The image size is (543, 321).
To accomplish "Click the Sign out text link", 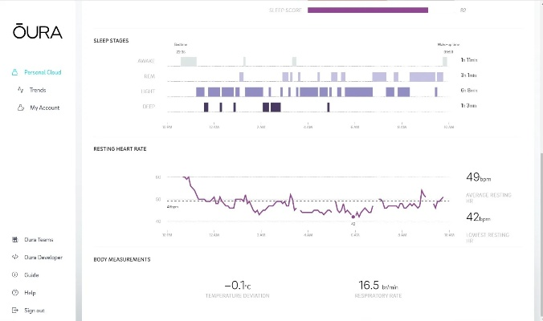I will coord(35,311).
